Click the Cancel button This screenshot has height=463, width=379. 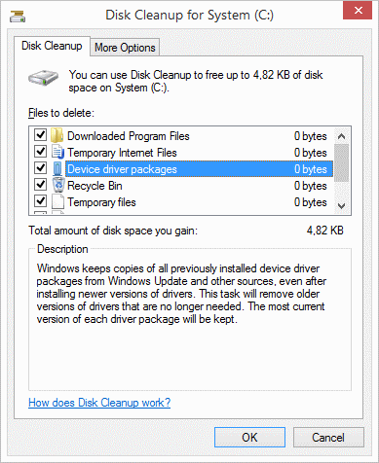pyautogui.click(x=328, y=438)
